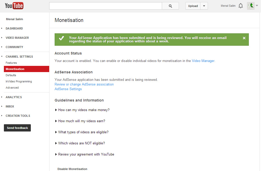Expand How much will my videos earn?
This screenshot has width=261, height=171.
pyautogui.click(x=80, y=121)
